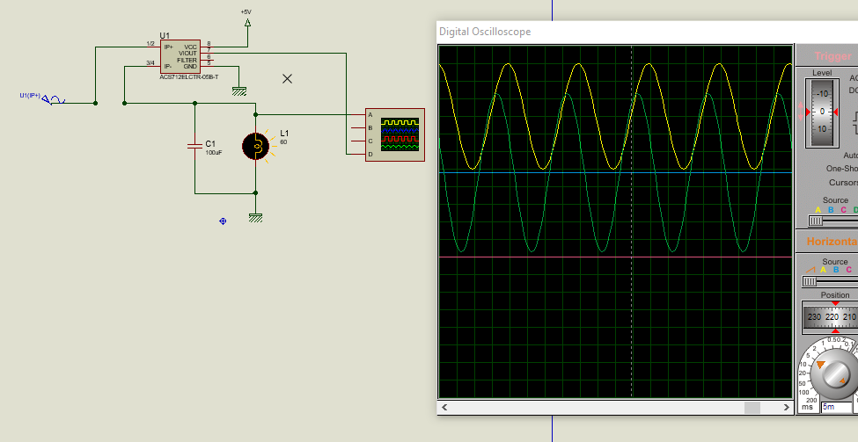Click the horizontal Position thumbwheel

[831, 316]
